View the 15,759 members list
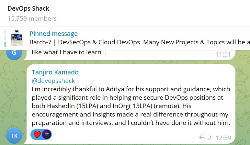Image resolution: width=250 pixels, height=145 pixels. (x=32, y=18)
